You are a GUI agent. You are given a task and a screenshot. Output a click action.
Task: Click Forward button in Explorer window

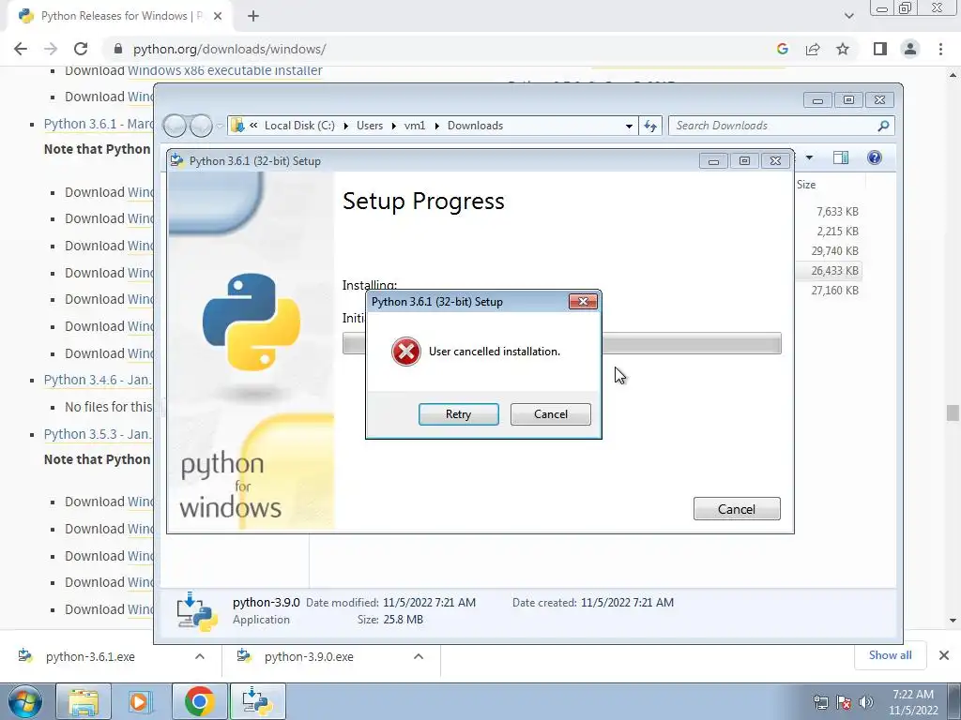coord(201,126)
